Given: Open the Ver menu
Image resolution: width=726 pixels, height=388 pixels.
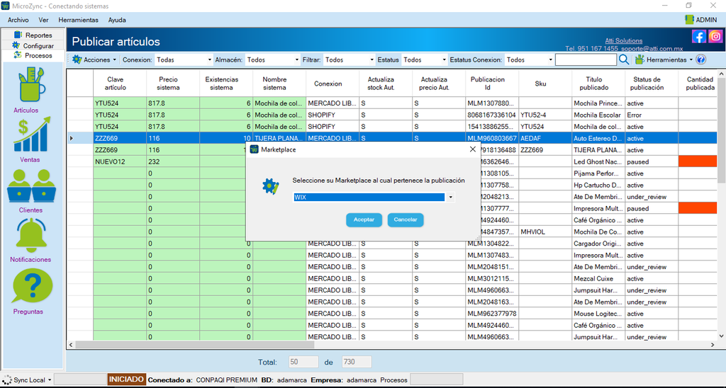Looking at the screenshot, I should 43,20.
